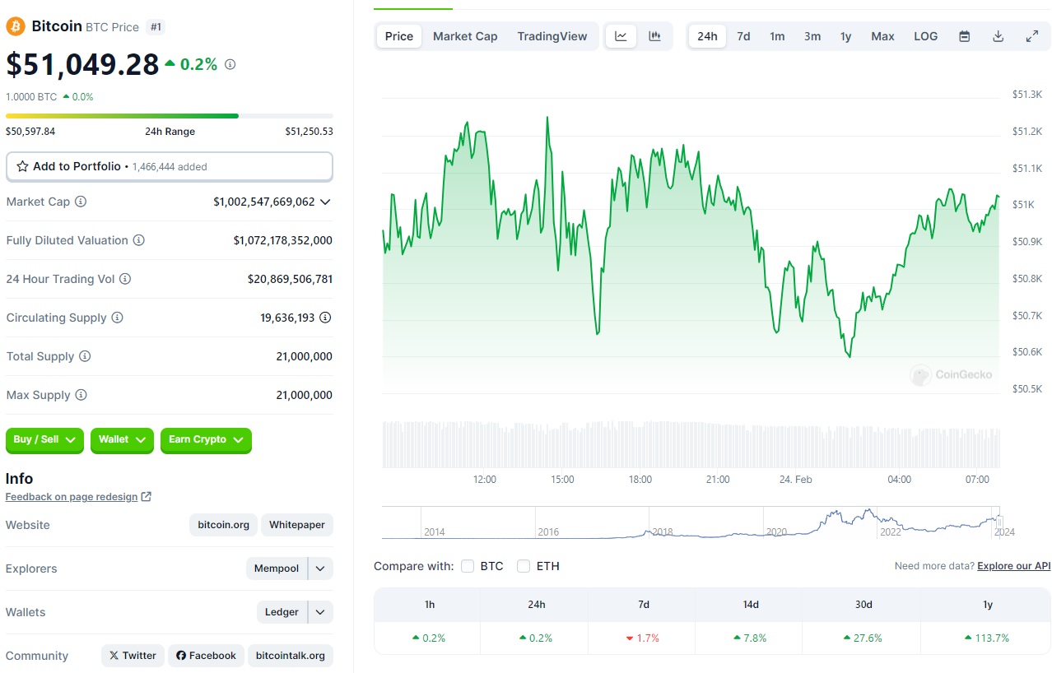This screenshot has height=673, width=1052.
Task: Click info icon next to 19,636,193 value
Action: pos(326,318)
